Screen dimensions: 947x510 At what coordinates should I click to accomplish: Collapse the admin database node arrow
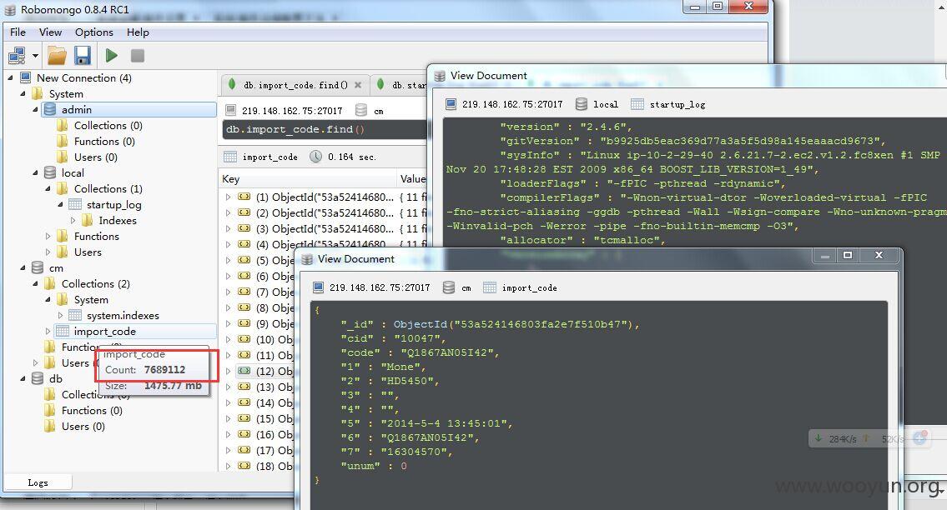point(35,110)
